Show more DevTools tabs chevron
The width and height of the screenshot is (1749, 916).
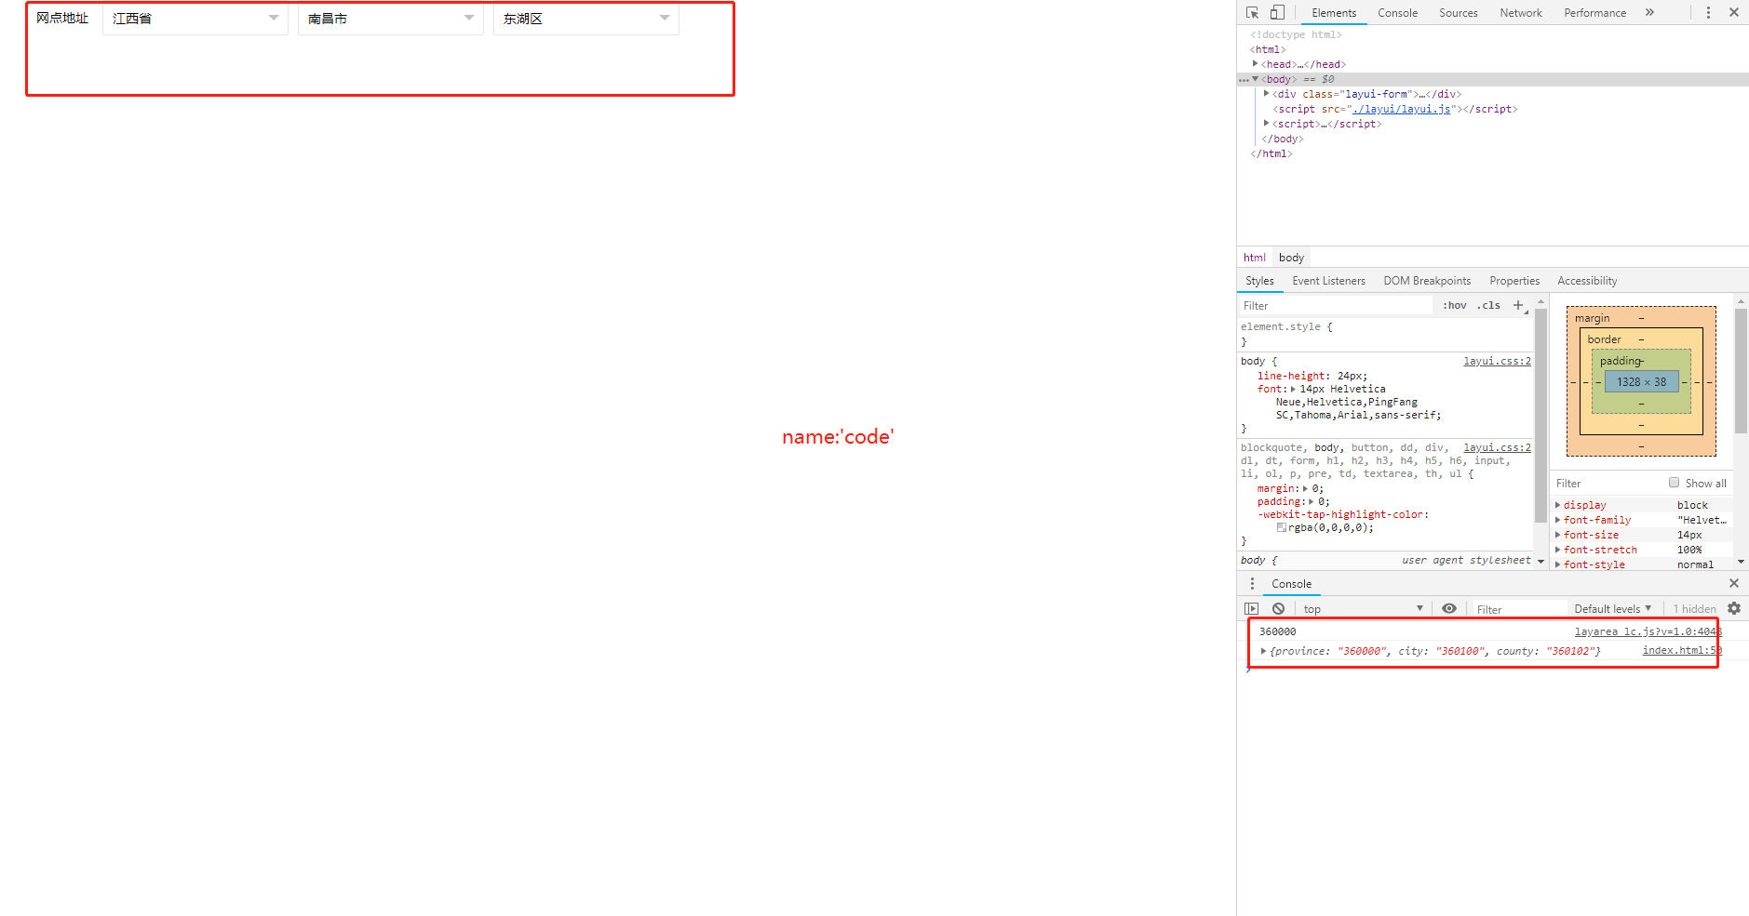pos(1649,13)
